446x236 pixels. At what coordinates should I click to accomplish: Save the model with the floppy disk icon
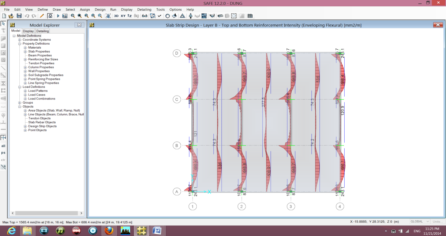19,16
